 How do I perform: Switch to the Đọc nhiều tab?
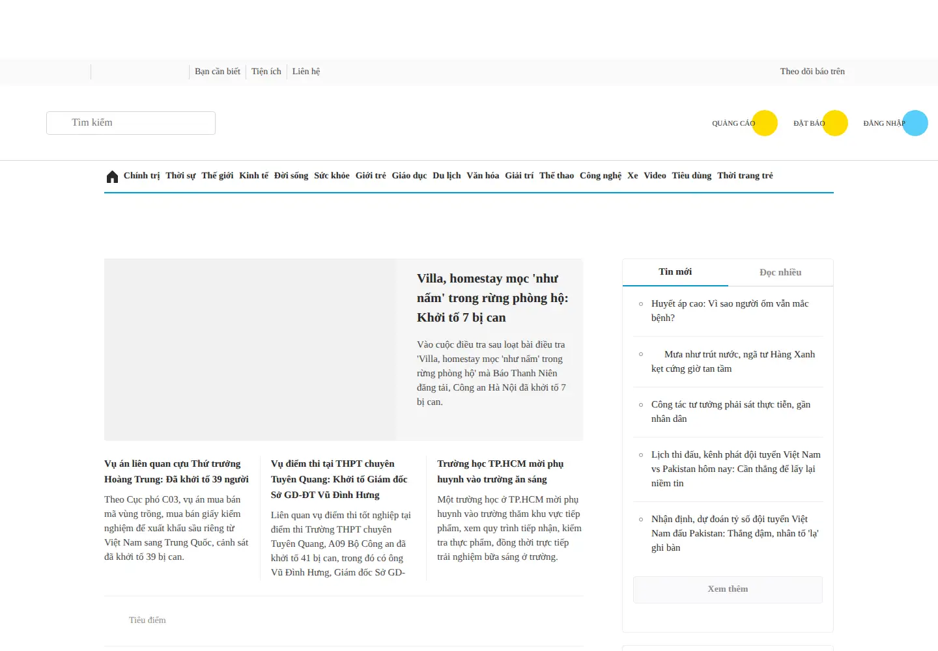coord(780,272)
